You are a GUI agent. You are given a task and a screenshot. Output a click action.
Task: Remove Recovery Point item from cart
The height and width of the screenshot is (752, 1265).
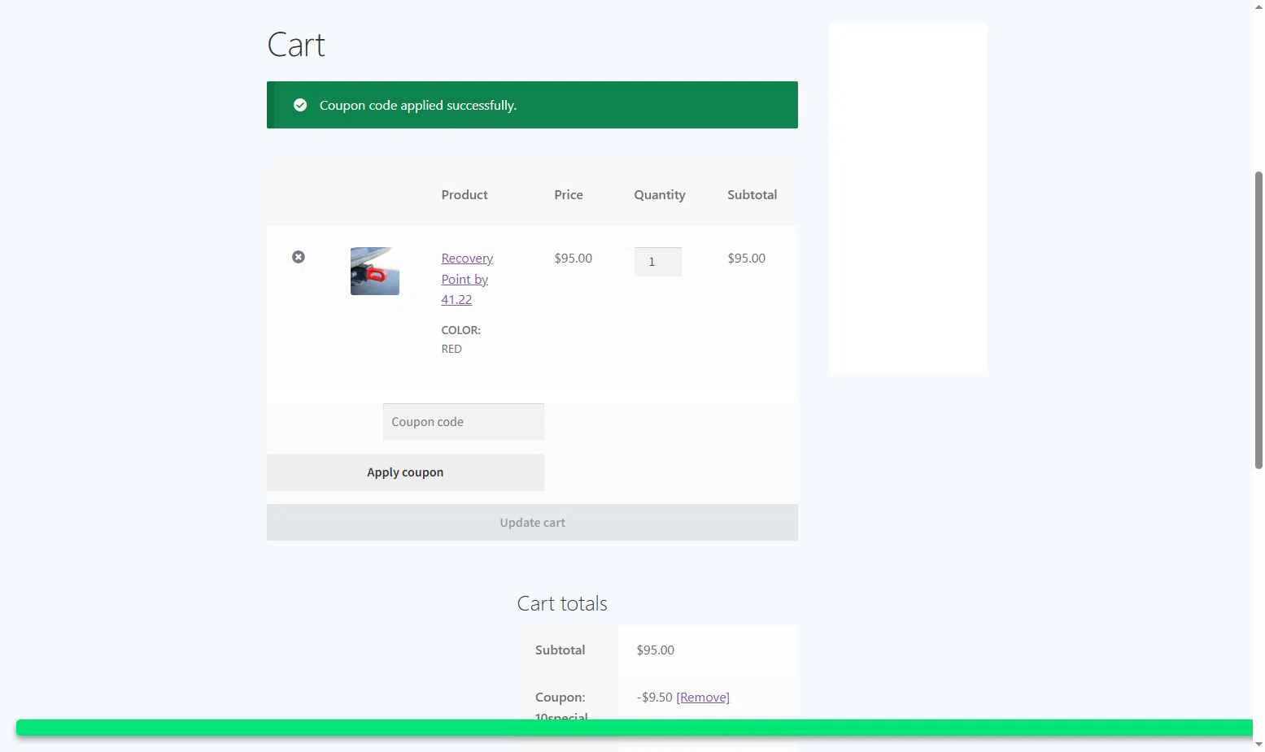point(299,257)
